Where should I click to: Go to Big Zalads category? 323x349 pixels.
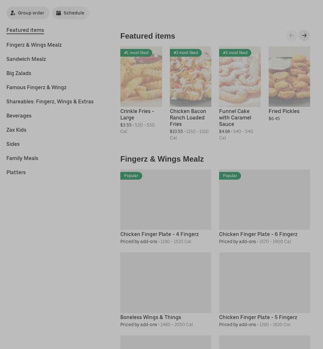tap(19, 73)
